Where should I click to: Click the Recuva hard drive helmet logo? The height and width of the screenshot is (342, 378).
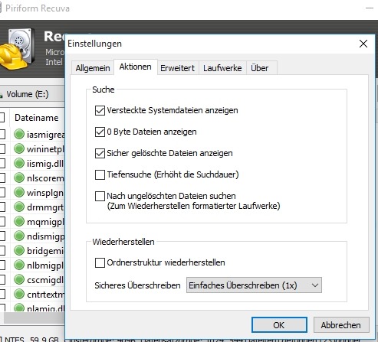point(18,49)
